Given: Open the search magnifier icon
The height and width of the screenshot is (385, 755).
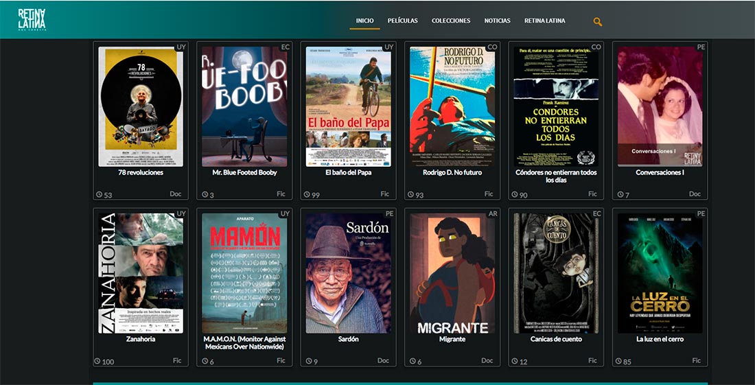Looking at the screenshot, I should 598,22.
